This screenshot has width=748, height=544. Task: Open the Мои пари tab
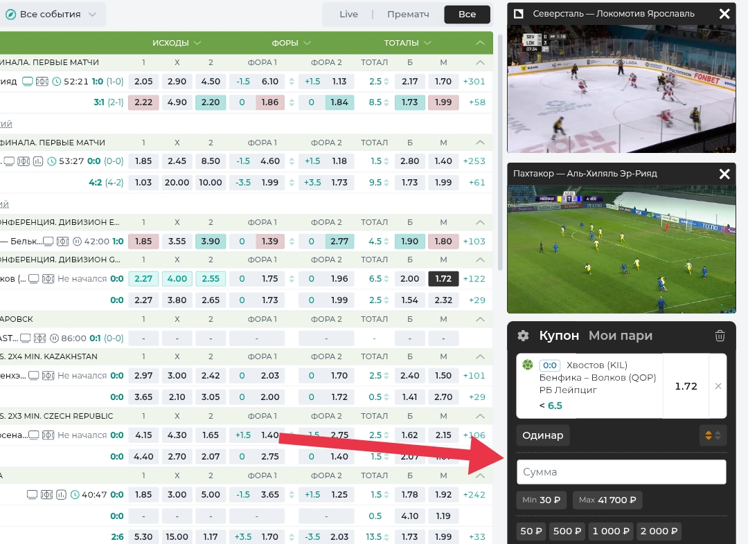[620, 336]
